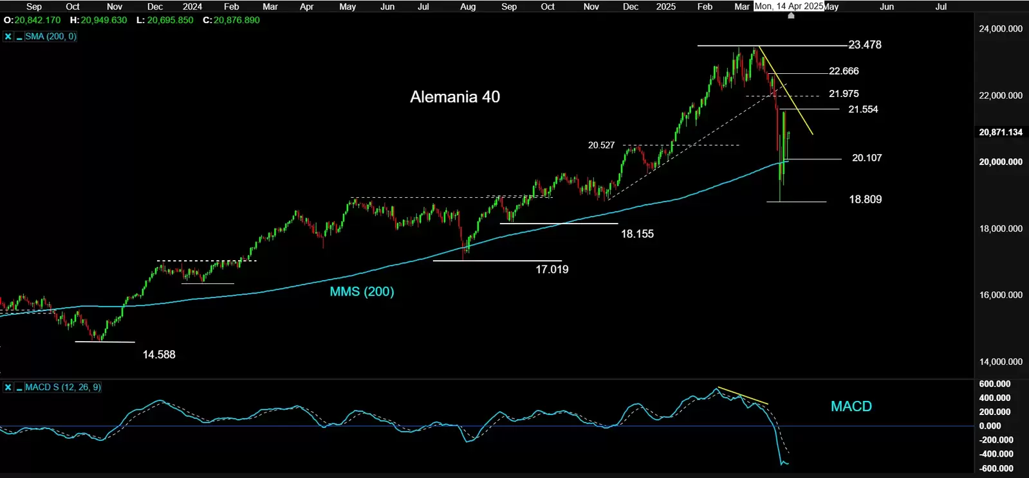This screenshot has width=1029, height=478.
Task: Click the Mon, 14 Apr 2025 date label
Action: [x=788, y=6]
